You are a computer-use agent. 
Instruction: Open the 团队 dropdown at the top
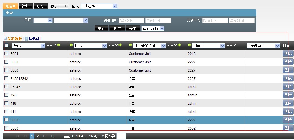[x=99, y=6]
